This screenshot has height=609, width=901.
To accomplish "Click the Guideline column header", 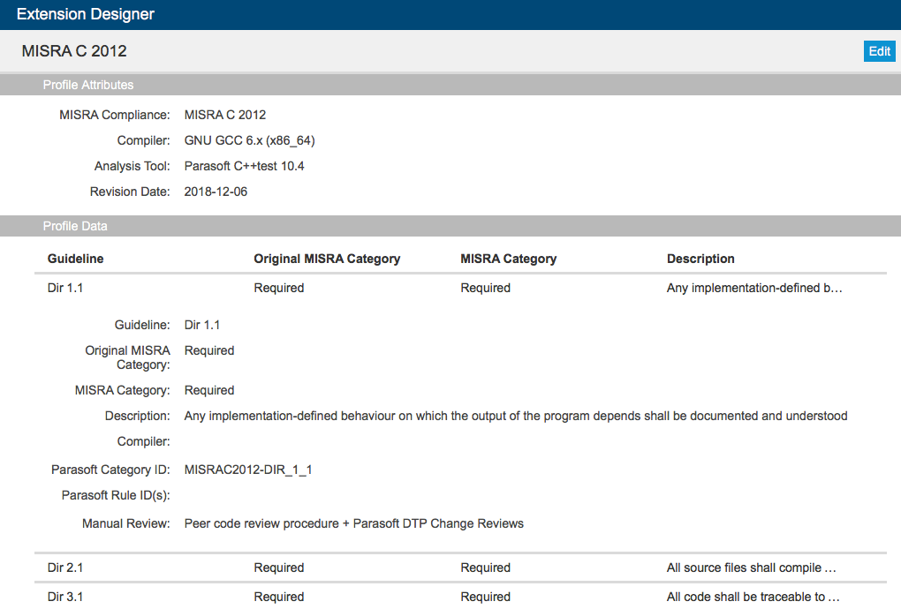I will pyautogui.click(x=75, y=259).
